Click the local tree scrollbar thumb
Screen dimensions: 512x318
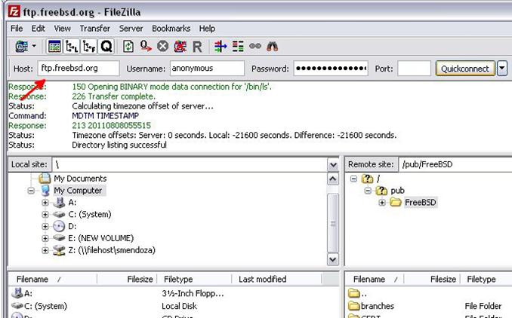pyautogui.click(x=333, y=223)
